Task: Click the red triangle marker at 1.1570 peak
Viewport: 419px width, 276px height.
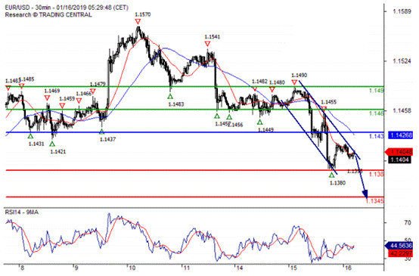Action: coord(138,22)
